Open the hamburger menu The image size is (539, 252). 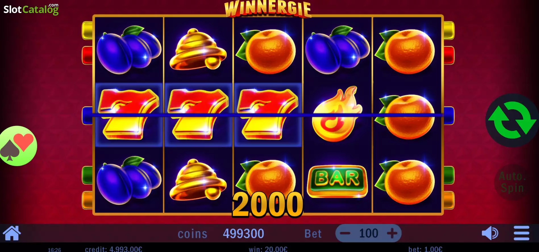[x=521, y=233]
